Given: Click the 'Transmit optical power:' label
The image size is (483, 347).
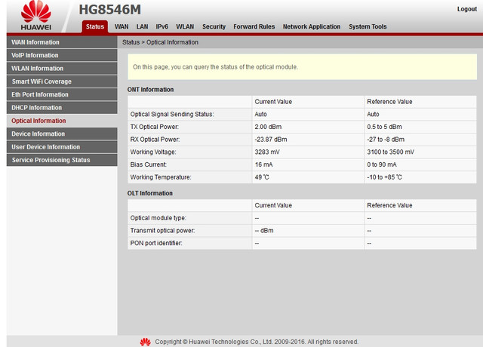Looking at the screenshot, I should 162,231.
